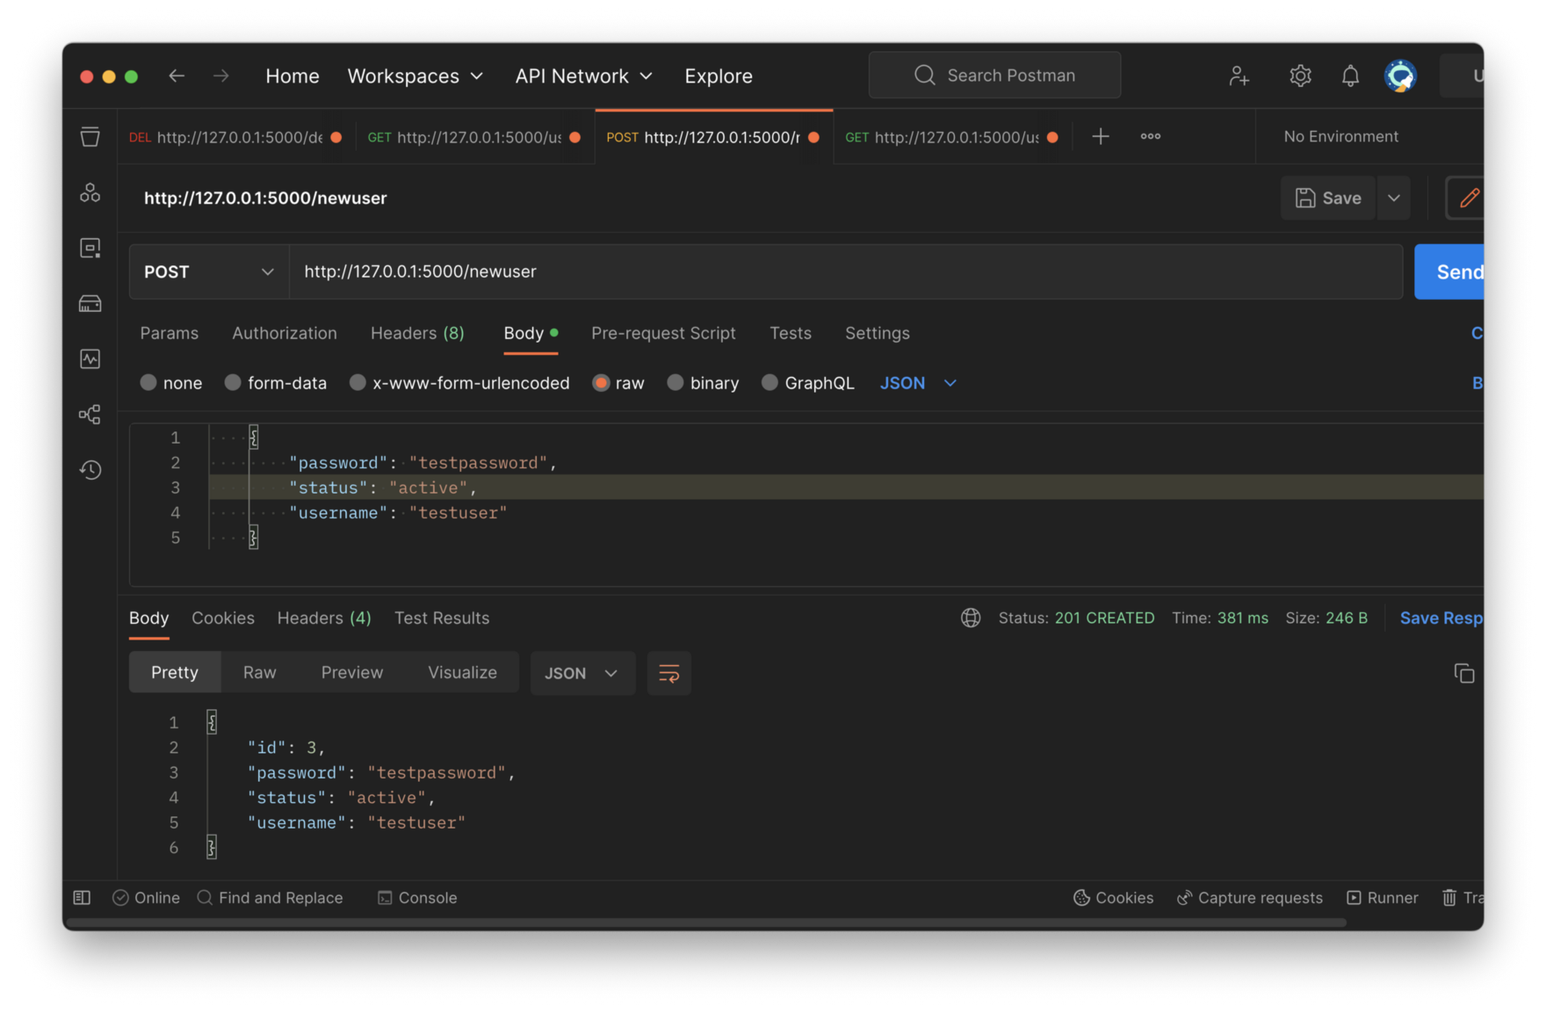Image resolution: width=1546 pixels, height=1013 pixels.
Task: Click Capture requests in the status bar
Action: (x=1249, y=897)
